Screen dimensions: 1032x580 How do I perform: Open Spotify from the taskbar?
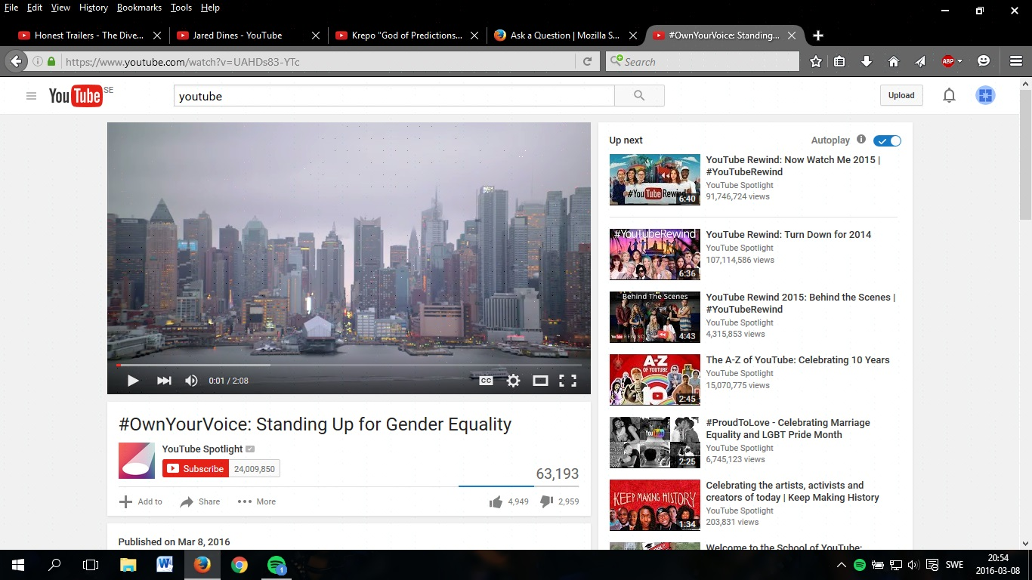click(277, 565)
